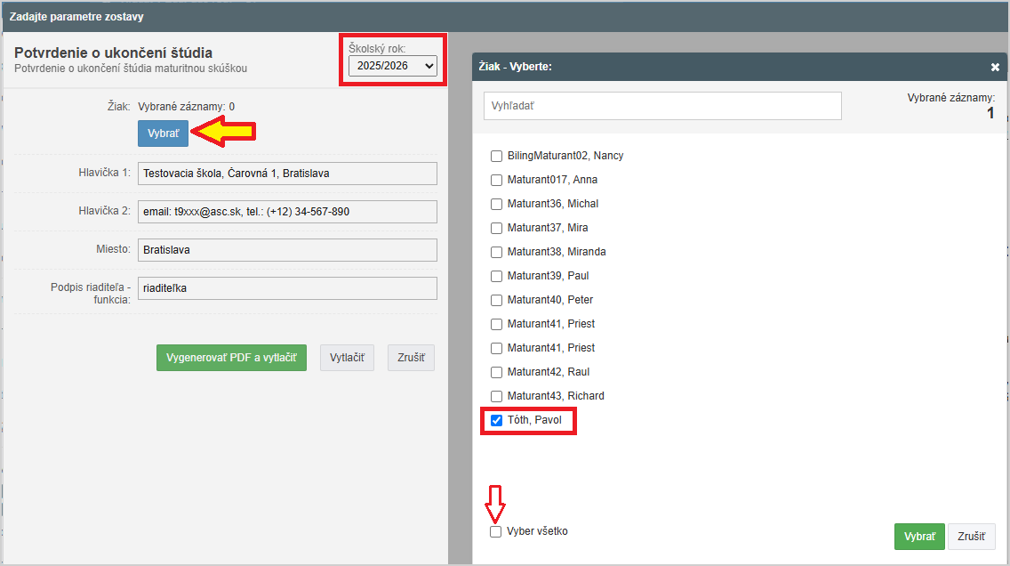Click the Vyhľadať search field

(661, 106)
